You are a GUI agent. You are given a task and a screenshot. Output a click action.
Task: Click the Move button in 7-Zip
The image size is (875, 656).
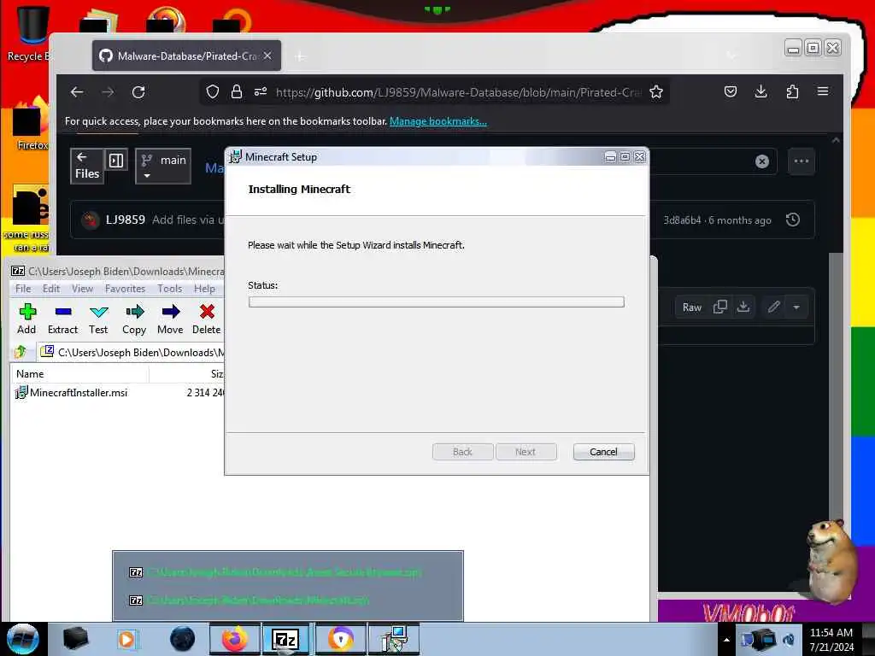pos(170,319)
